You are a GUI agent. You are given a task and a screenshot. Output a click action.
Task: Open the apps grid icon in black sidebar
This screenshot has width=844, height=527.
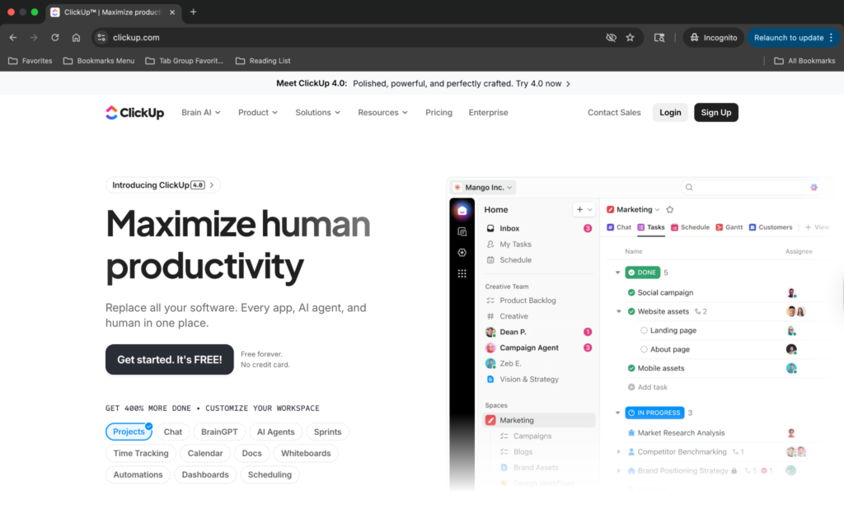tap(462, 273)
